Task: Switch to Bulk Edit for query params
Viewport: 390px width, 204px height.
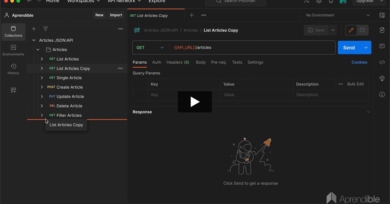Action: [356, 84]
